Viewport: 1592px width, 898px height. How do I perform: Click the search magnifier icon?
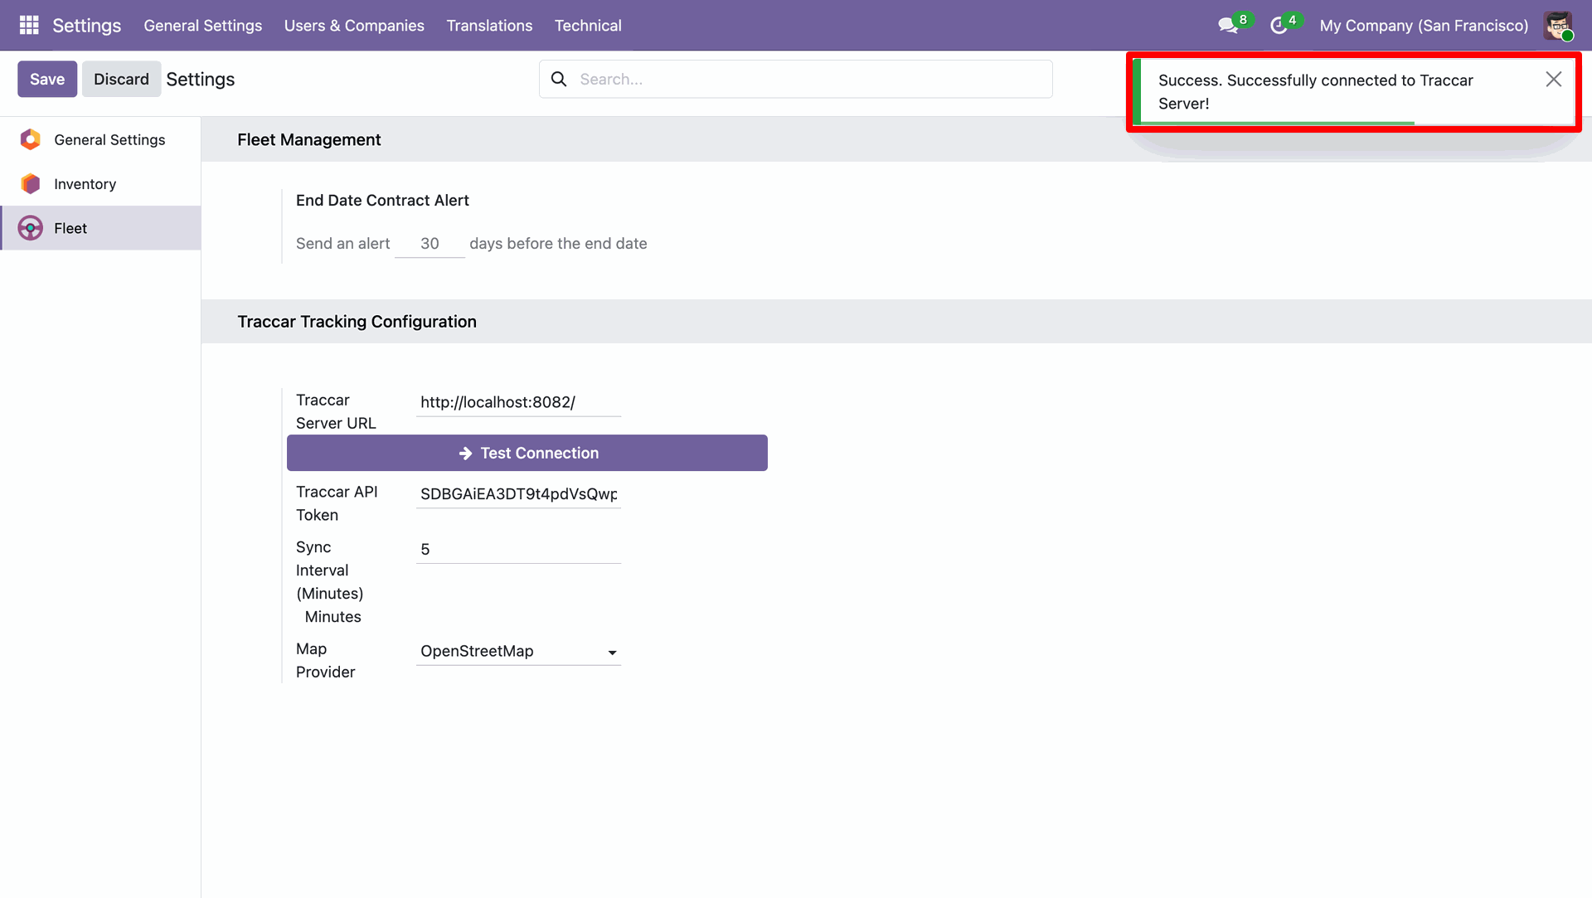coord(559,79)
